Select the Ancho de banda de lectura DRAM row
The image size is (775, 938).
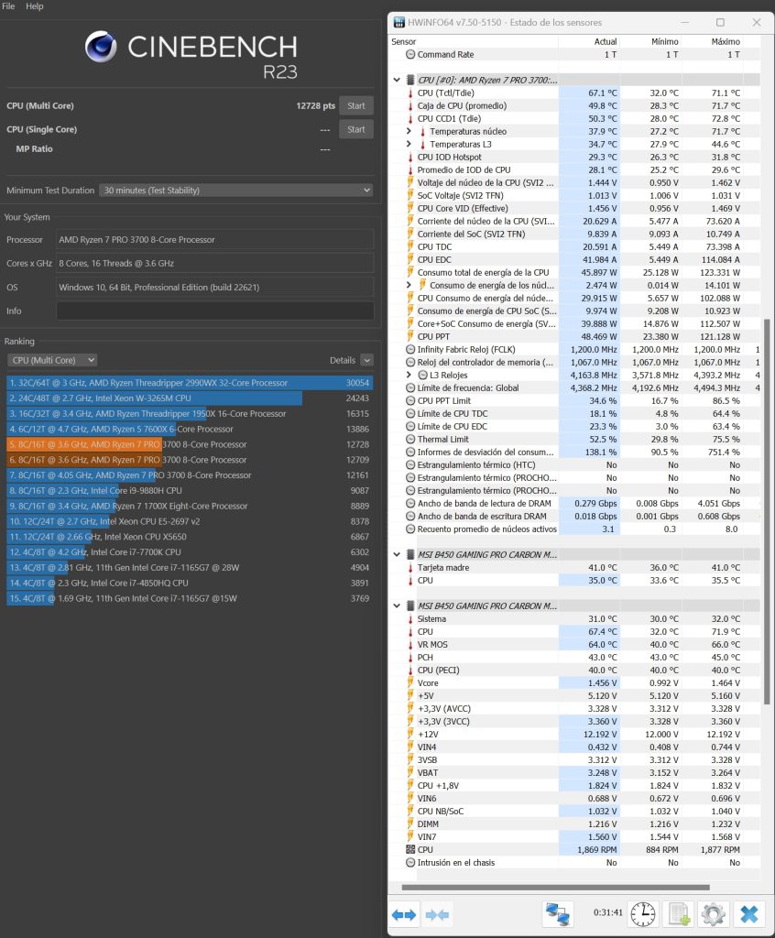[574, 503]
